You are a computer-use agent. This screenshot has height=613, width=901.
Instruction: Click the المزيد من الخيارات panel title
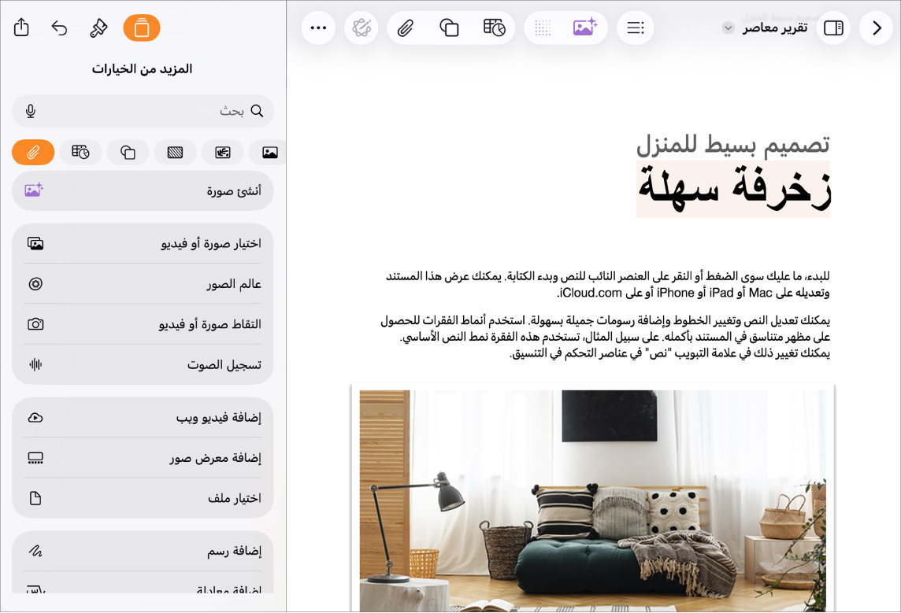click(x=143, y=69)
